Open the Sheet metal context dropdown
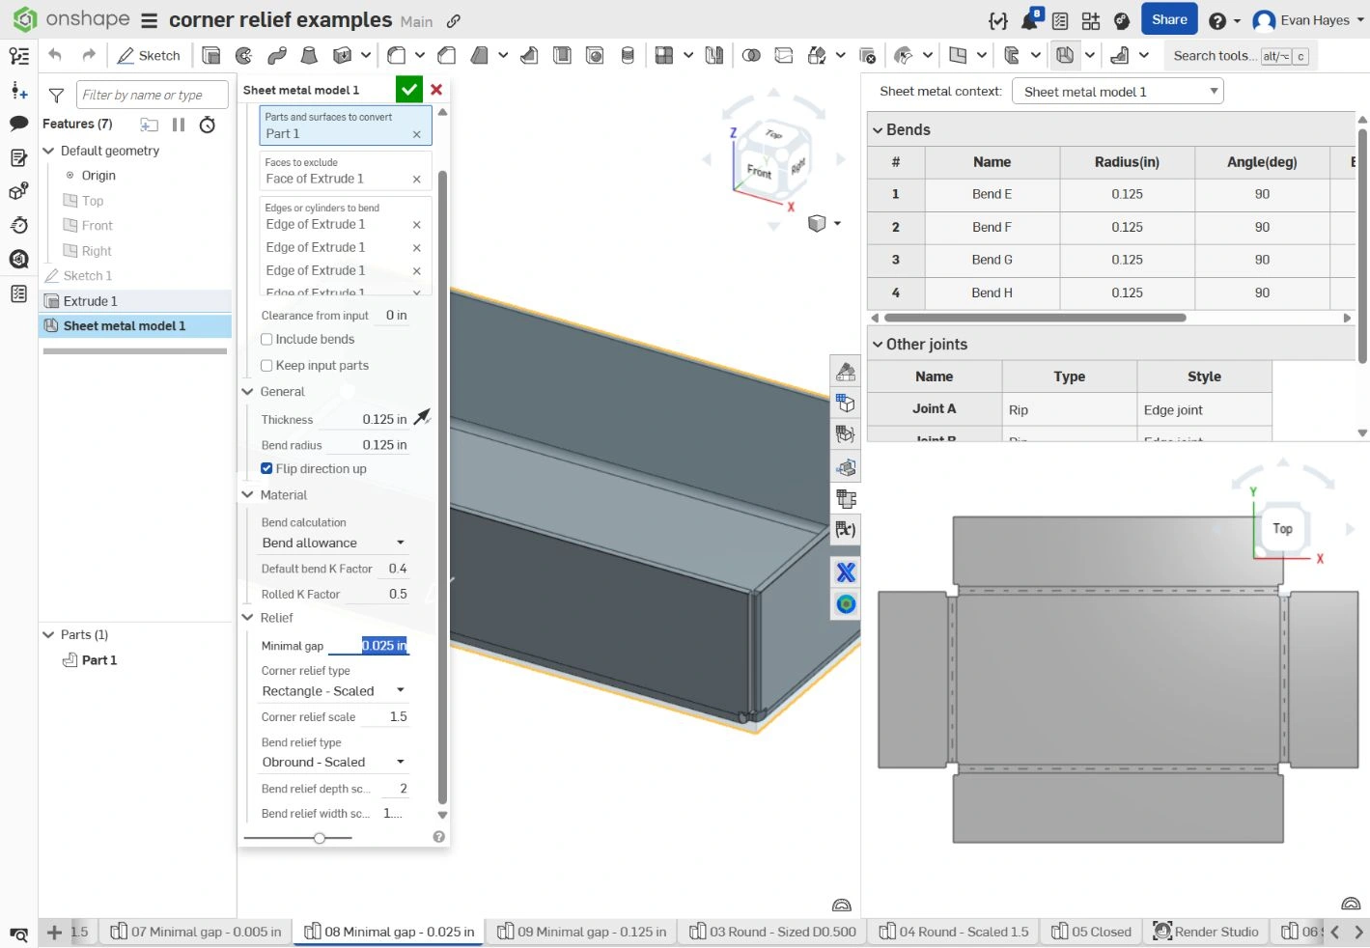 (1118, 92)
